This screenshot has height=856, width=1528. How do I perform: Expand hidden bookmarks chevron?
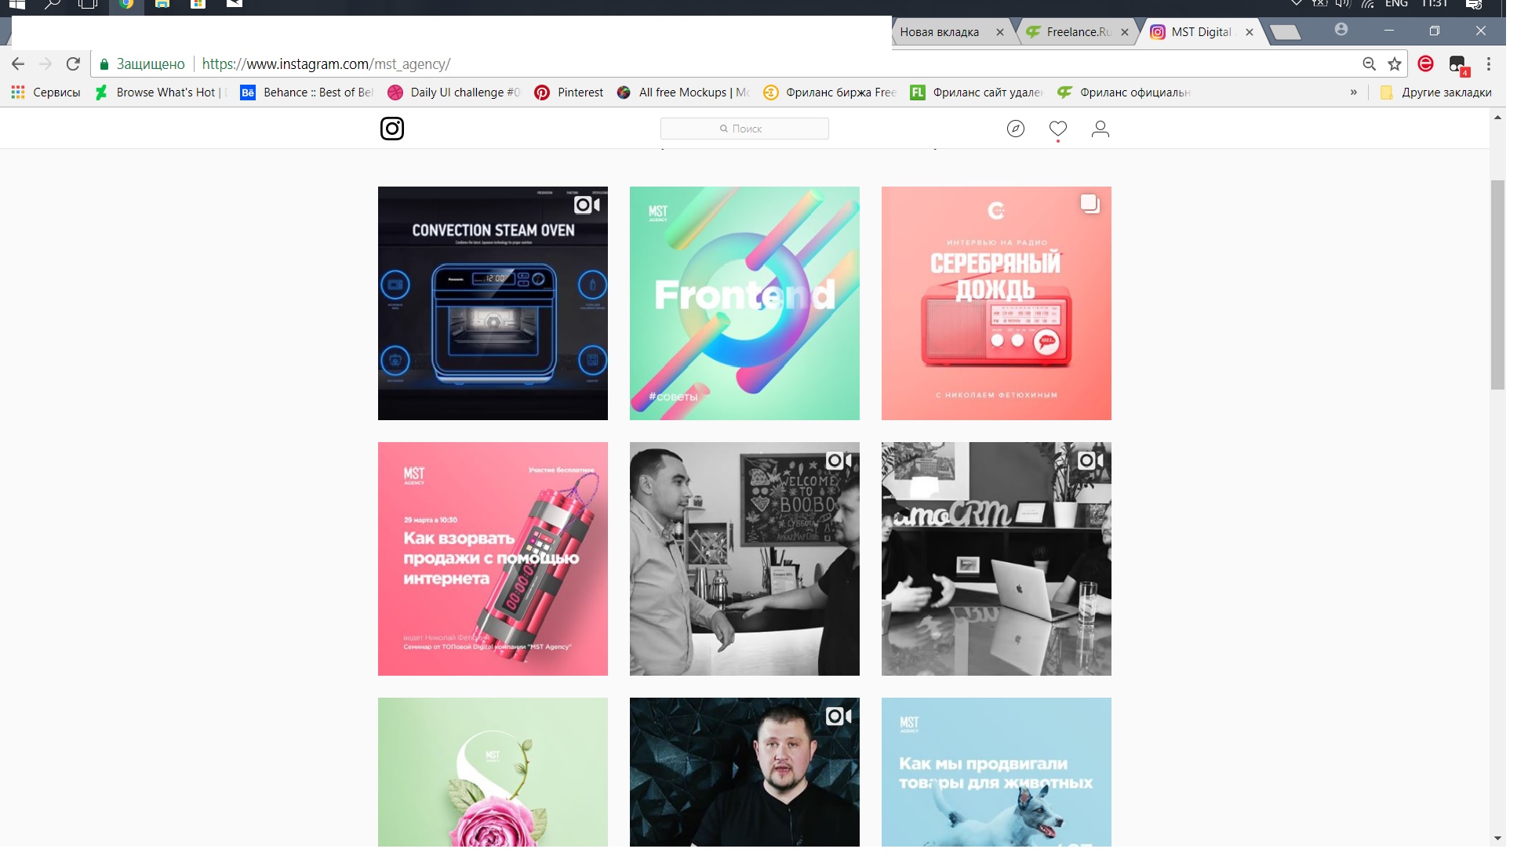pos(1353,92)
